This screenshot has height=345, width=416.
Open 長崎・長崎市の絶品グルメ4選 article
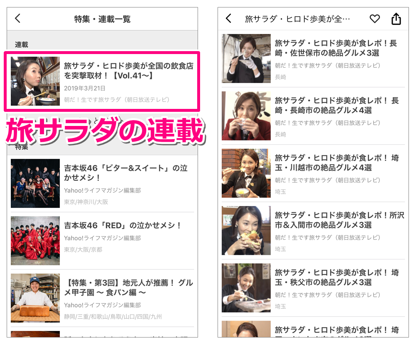(337, 106)
